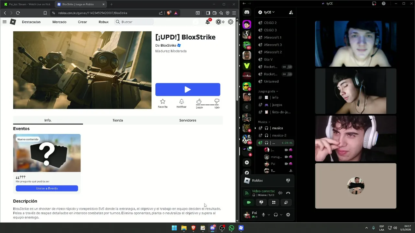The width and height of the screenshot is (415, 233).
Task: Join the Unturned voice channel
Action: (275, 82)
